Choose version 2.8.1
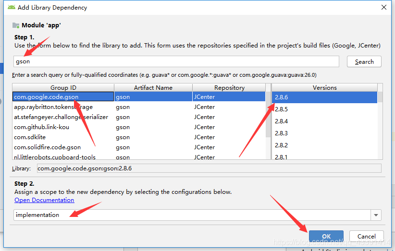395x251 pixels. pos(324,156)
